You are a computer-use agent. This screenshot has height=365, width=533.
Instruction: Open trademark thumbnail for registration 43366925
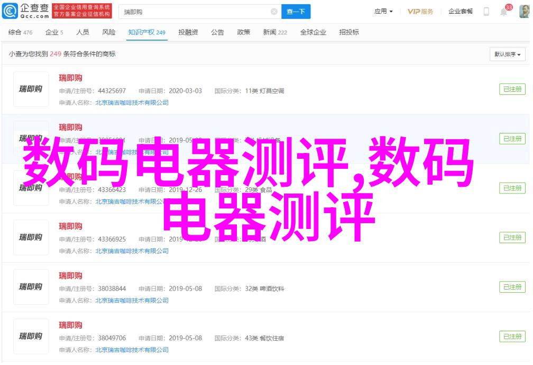(31, 237)
